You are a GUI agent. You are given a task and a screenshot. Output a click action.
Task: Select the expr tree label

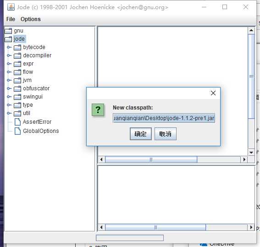tap(28, 64)
